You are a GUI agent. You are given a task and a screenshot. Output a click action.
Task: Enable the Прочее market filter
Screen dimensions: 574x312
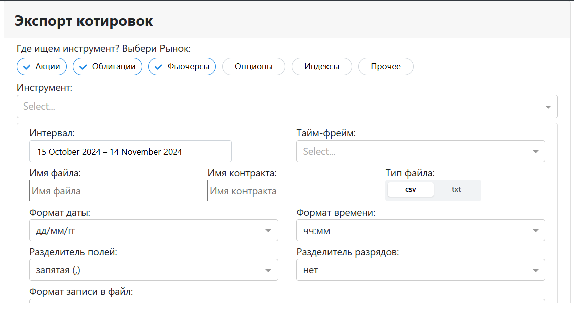tap(385, 66)
